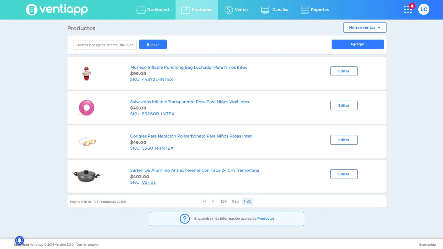This screenshot has height=249, width=443.
Task: Open the Dashboard menu
Action: pyautogui.click(x=153, y=10)
